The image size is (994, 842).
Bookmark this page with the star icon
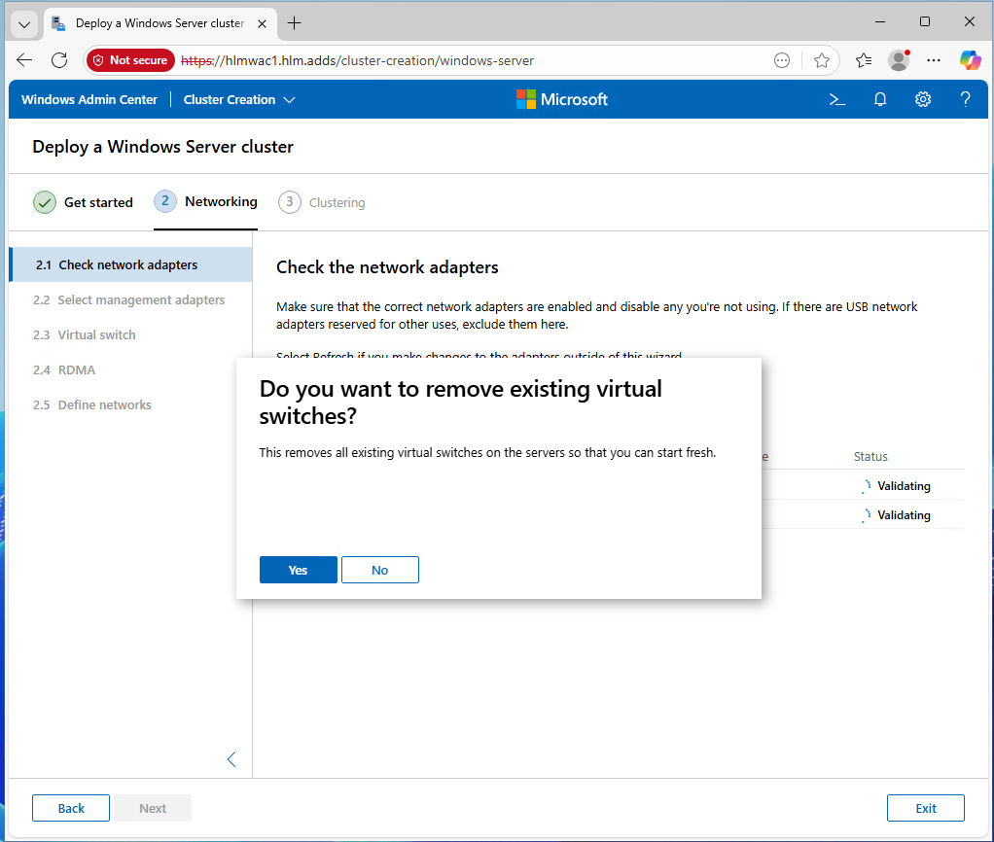(822, 60)
